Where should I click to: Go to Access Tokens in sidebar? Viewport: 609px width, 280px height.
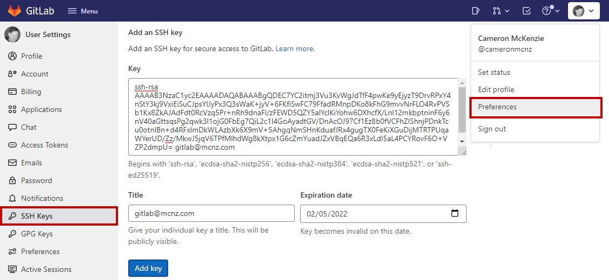44,145
